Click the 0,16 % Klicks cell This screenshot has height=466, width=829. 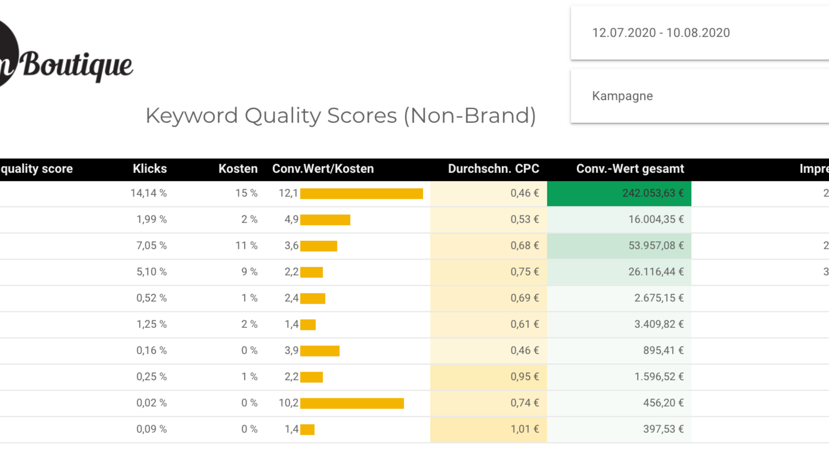152,351
